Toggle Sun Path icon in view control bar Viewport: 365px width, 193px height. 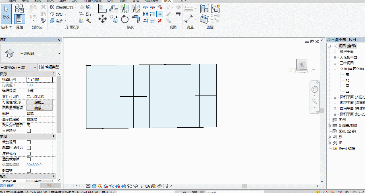(100, 186)
